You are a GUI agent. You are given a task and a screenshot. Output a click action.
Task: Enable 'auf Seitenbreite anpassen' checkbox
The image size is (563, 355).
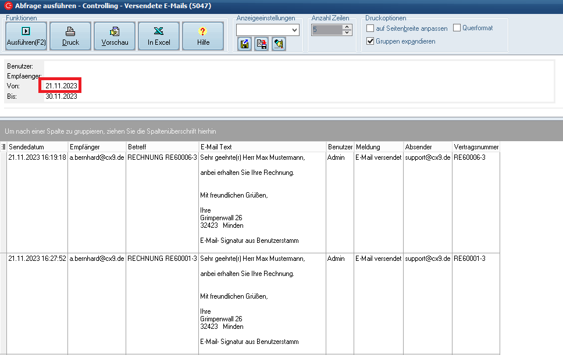pyautogui.click(x=370, y=28)
